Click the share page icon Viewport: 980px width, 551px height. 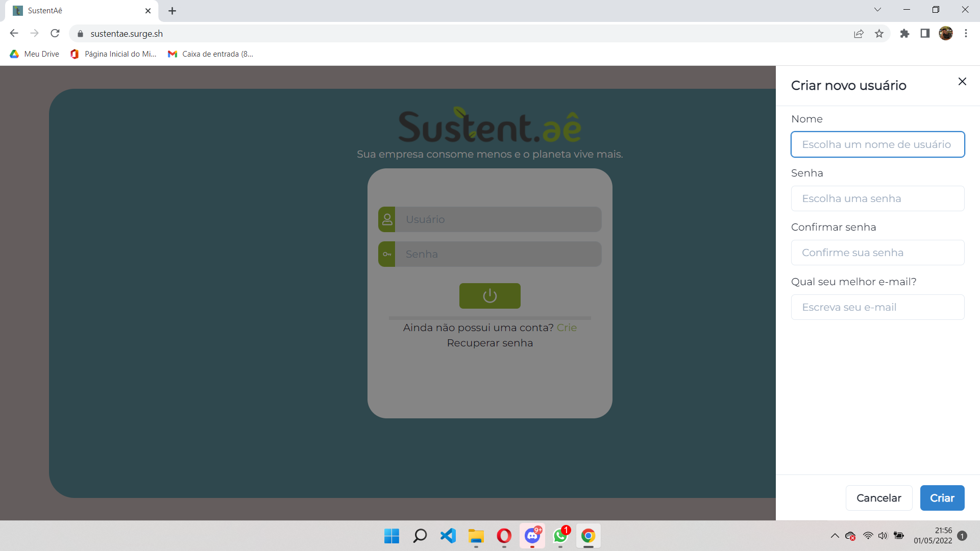point(859,34)
